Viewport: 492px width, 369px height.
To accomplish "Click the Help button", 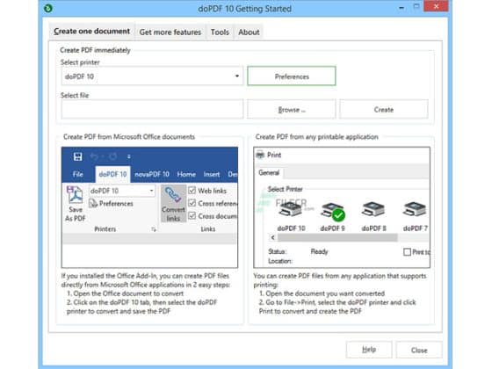I will click(x=369, y=350).
